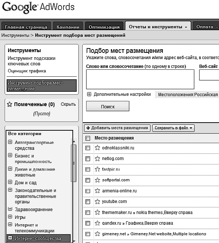Screen dimensions: 219x243
Task: Expand Интернет и телекоммуникации category
Action: pyautogui.click(x=10, y=224)
